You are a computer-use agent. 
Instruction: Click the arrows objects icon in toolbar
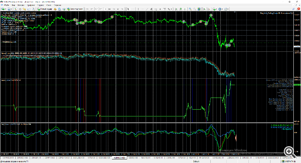coord(169,9)
